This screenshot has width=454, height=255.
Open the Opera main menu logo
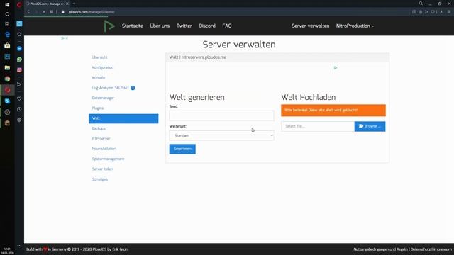point(19,5)
